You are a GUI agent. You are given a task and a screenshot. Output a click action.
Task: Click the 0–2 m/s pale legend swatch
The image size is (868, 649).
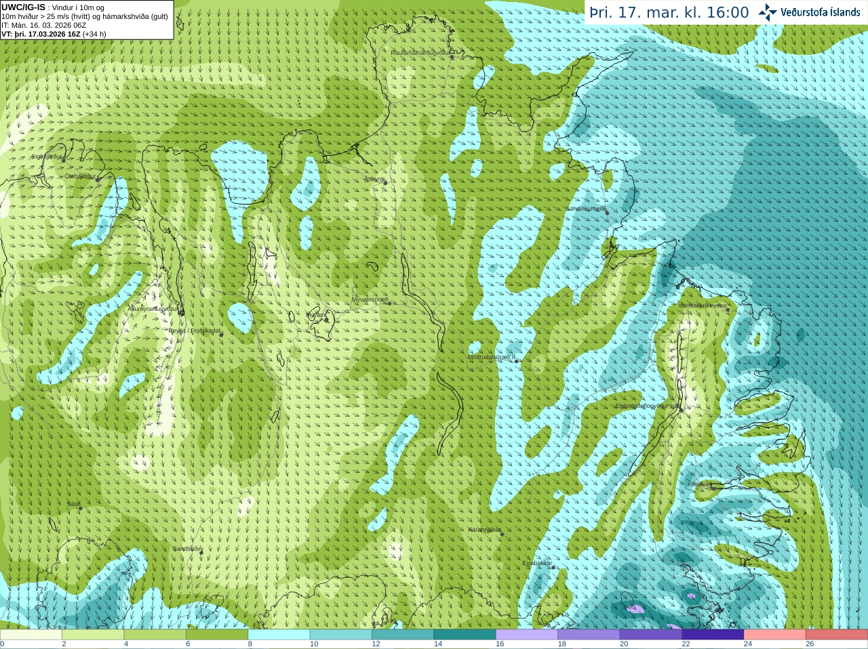[x=31, y=635]
